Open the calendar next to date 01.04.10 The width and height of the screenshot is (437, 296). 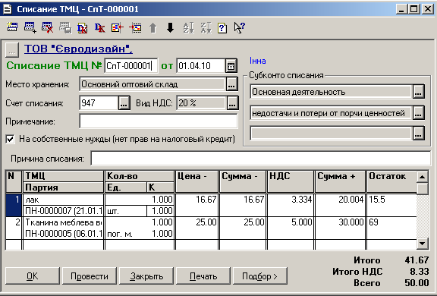(x=231, y=66)
